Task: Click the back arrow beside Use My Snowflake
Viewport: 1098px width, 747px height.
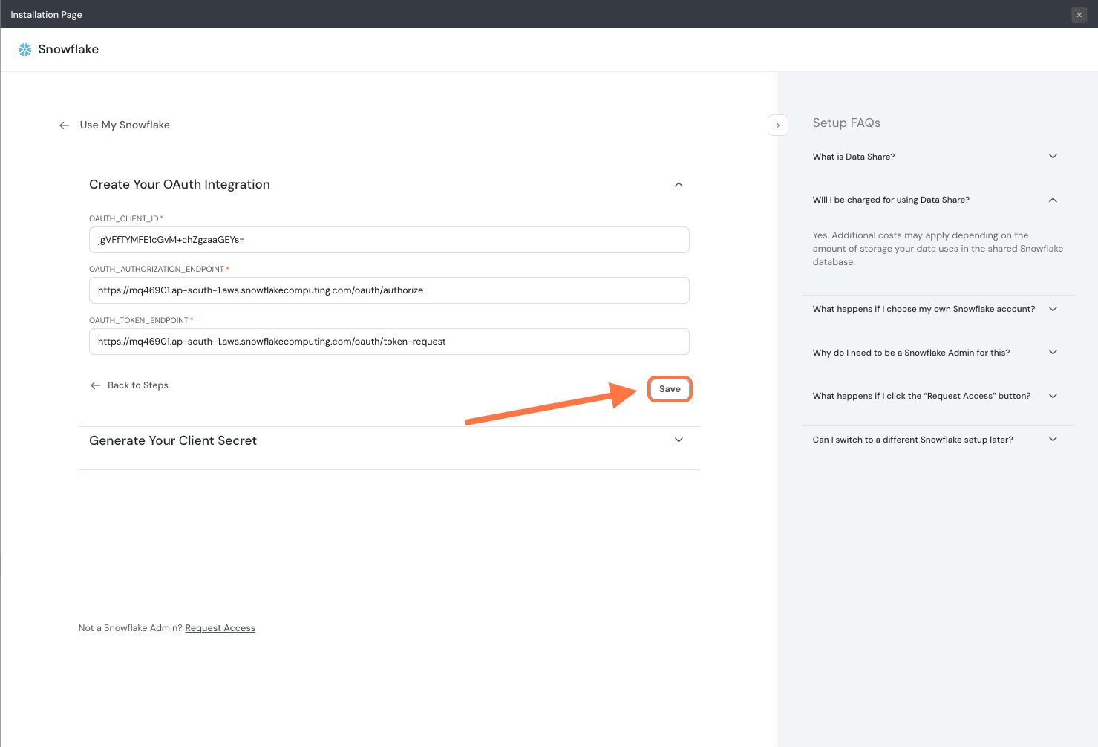Action: 65,125
